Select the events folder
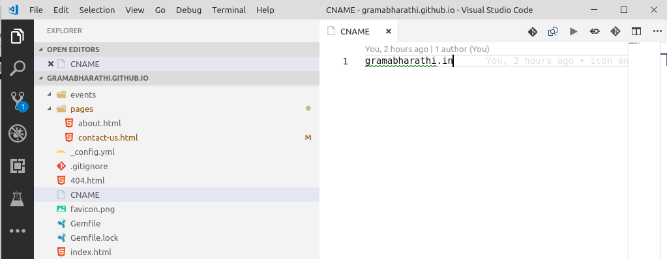Viewport: 667px width, 259px height. click(x=177, y=94)
